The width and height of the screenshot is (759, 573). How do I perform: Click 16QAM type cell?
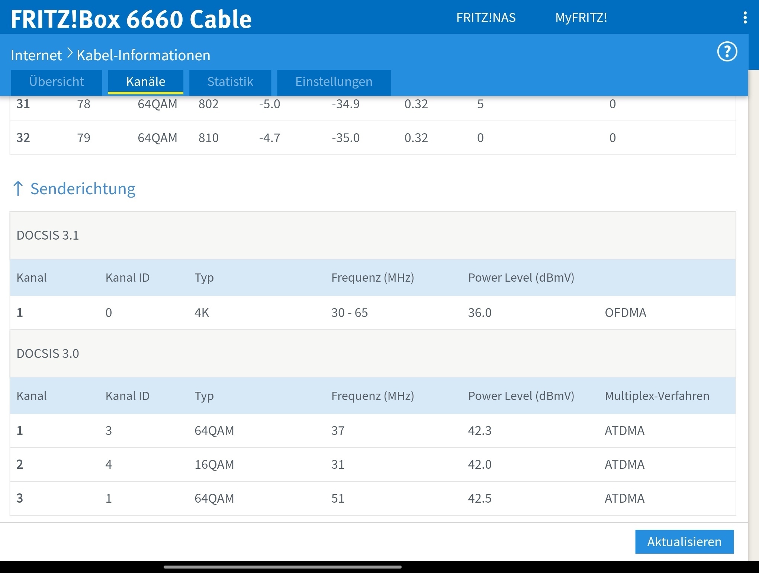pyautogui.click(x=214, y=464)
